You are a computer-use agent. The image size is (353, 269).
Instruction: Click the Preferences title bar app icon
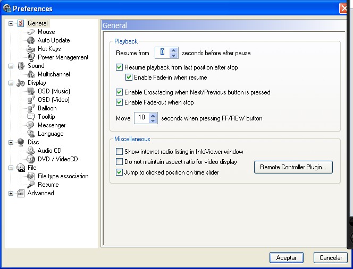point(7,8)
